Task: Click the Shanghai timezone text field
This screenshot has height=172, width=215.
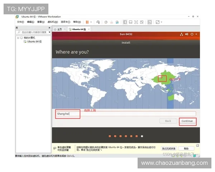Action: [125, 114]
